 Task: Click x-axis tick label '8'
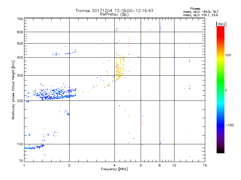[160, 165]
